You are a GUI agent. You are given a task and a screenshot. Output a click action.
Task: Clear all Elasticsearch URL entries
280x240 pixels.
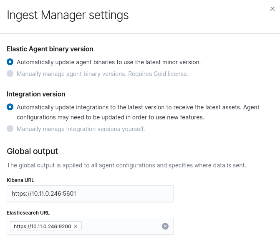click(x=165, y=226)
